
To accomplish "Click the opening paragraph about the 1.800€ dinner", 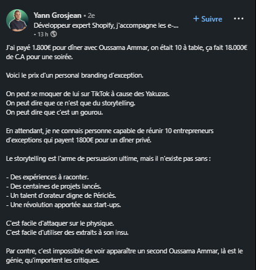I will pos(126,52).
